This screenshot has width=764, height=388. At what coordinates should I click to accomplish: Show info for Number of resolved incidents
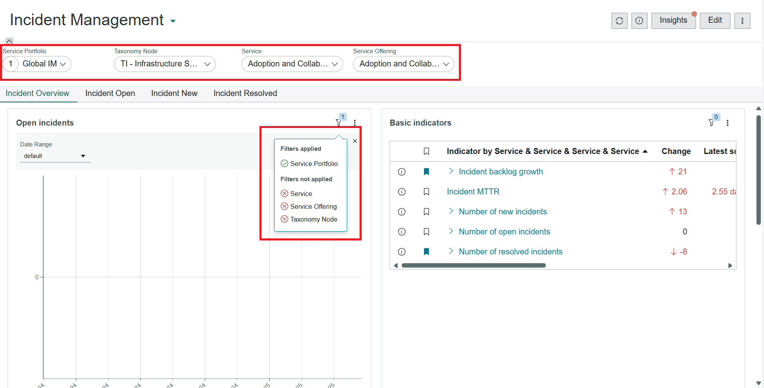click(x=402, y=252)
